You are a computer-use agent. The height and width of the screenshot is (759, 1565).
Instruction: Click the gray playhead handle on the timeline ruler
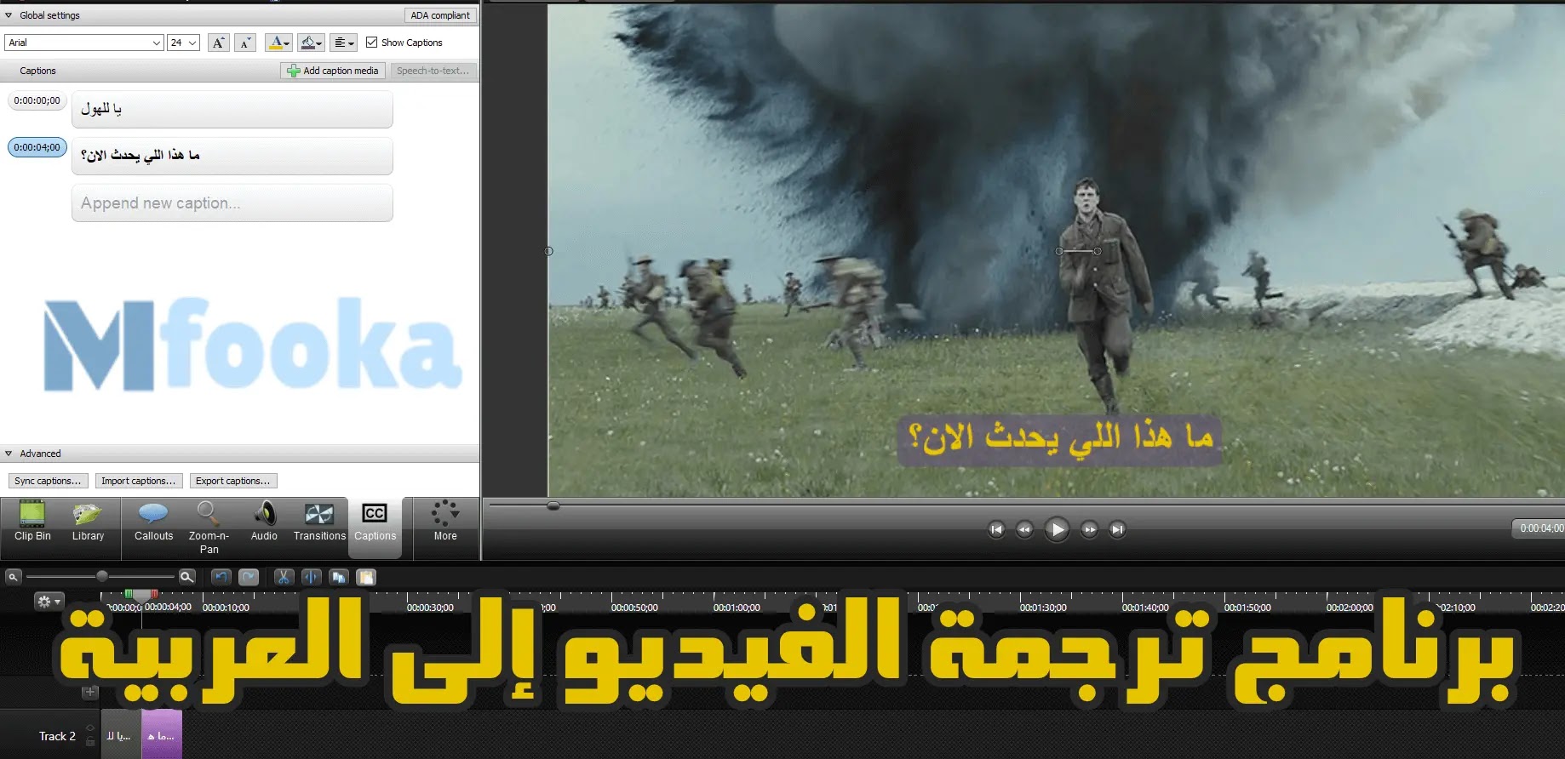tap(141, 595)
